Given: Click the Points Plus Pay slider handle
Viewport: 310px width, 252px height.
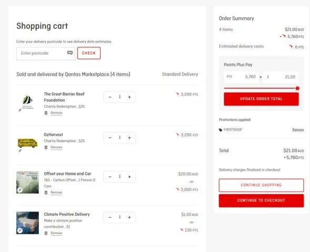Looking at the screenshot, I should pyautogui.click(x=297, y=88).
